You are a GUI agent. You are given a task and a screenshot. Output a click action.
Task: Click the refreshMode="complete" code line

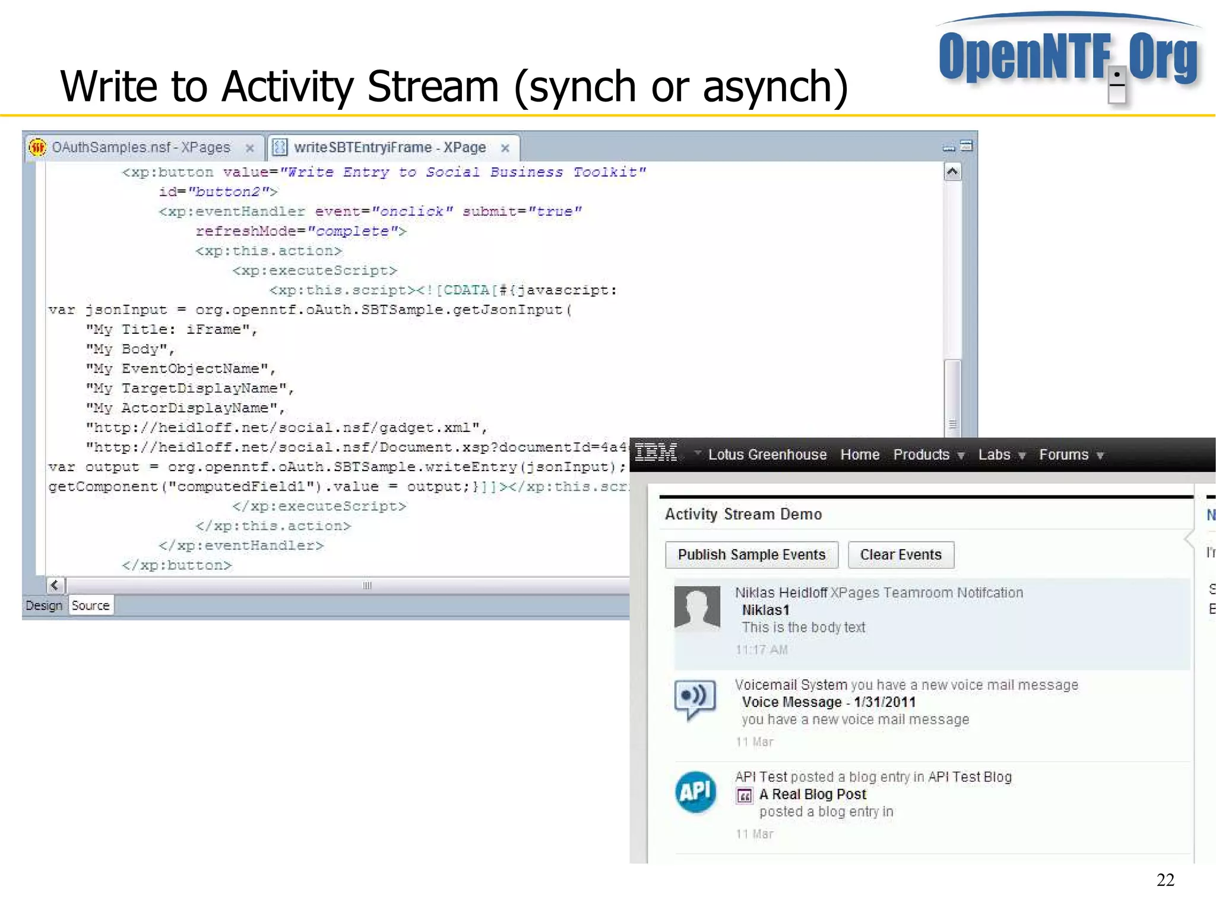pyautogui.click(x=301, y=231)
